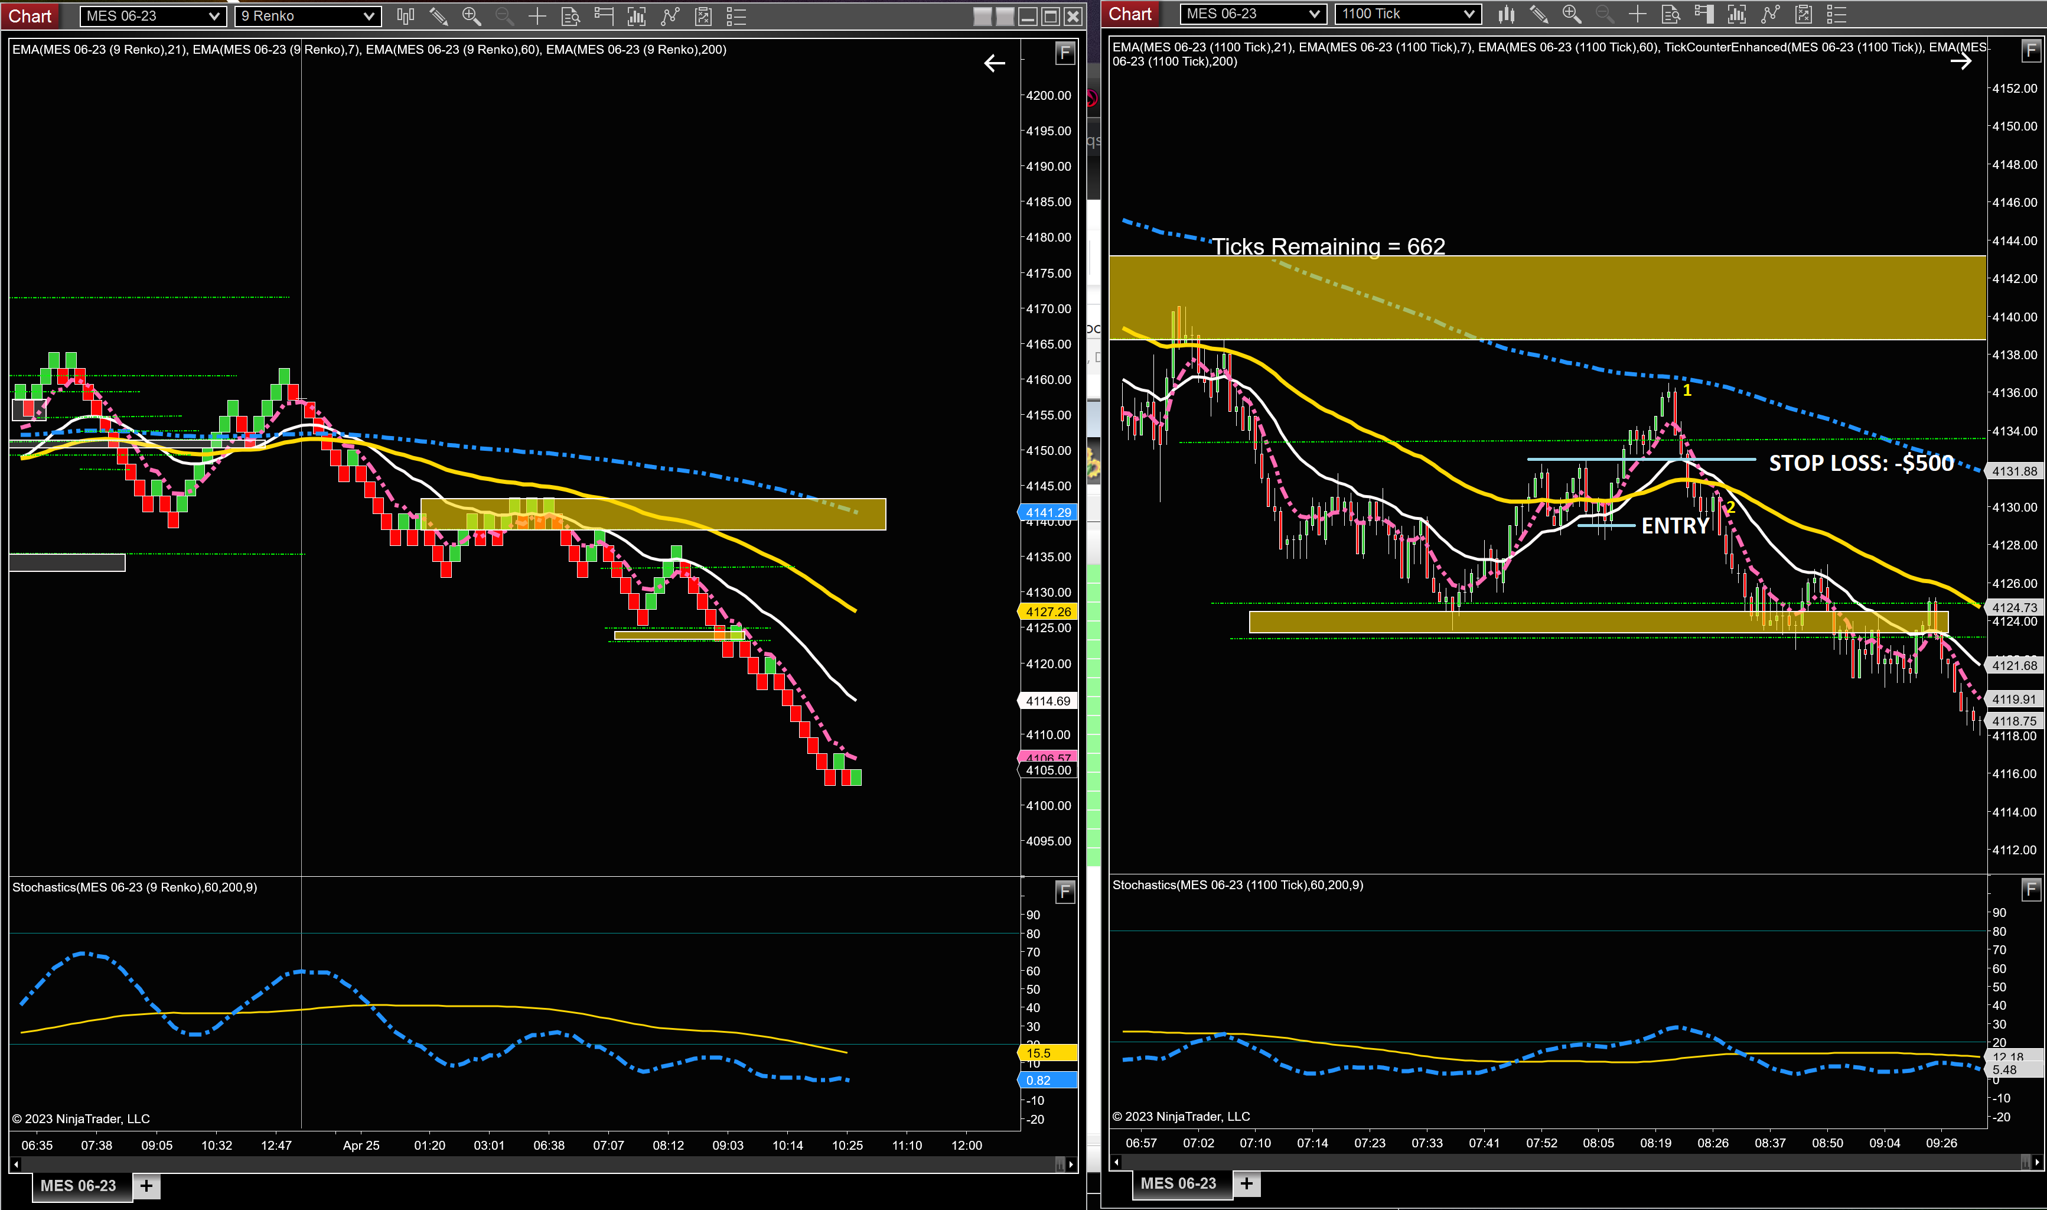
Task: Click the left-pointing arrow on Renko chart
Action: (994, 63)
